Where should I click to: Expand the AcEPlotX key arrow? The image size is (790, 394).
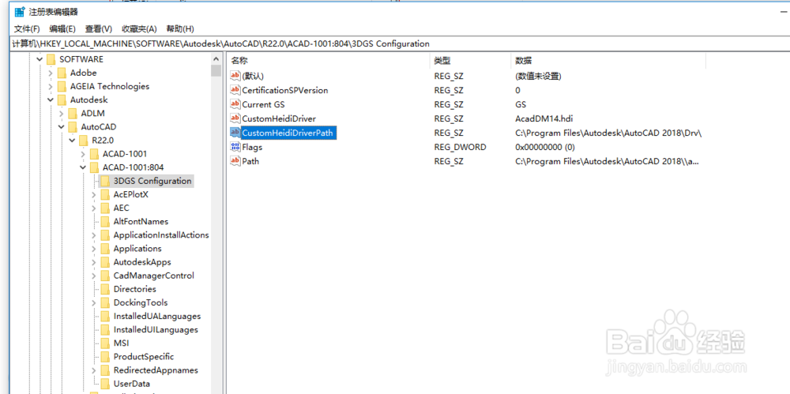pyautogui.click(x=94, y=194)
